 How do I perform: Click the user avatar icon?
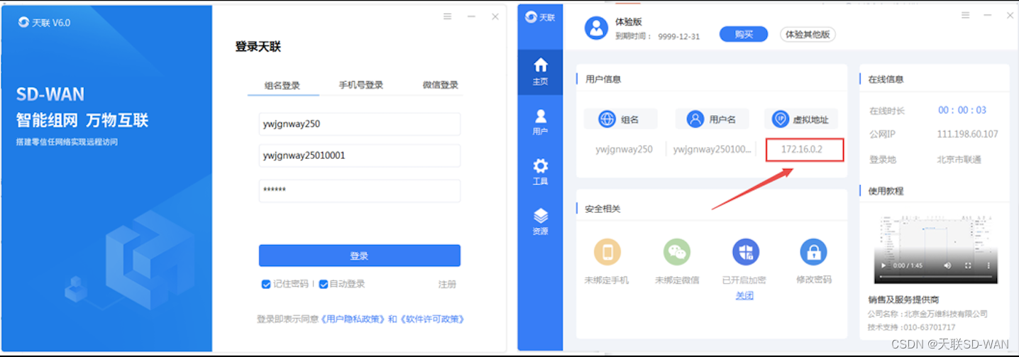point(597,28)
